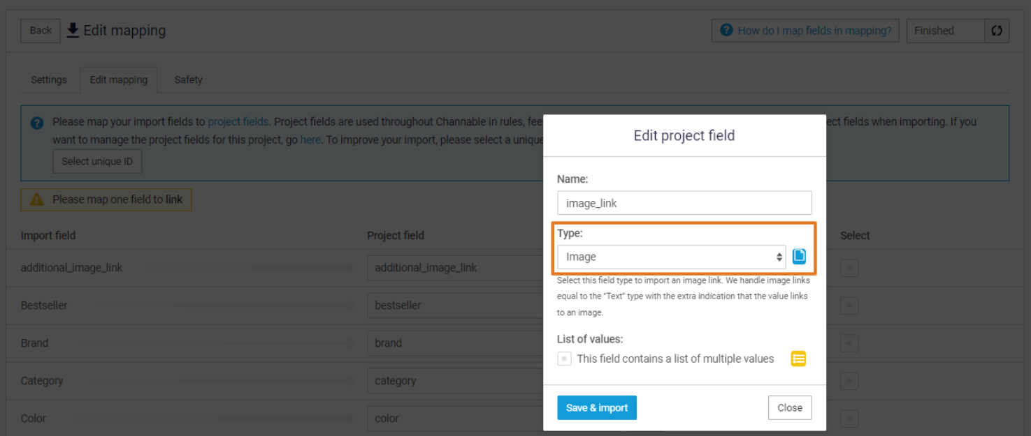Click the blue document icon beside Type

click(799, 256)
